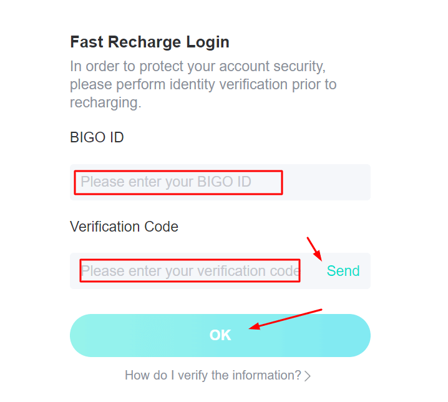Click the red arrow pointing at Send
The image size is (448, 402).
click(x=313, y=248)
